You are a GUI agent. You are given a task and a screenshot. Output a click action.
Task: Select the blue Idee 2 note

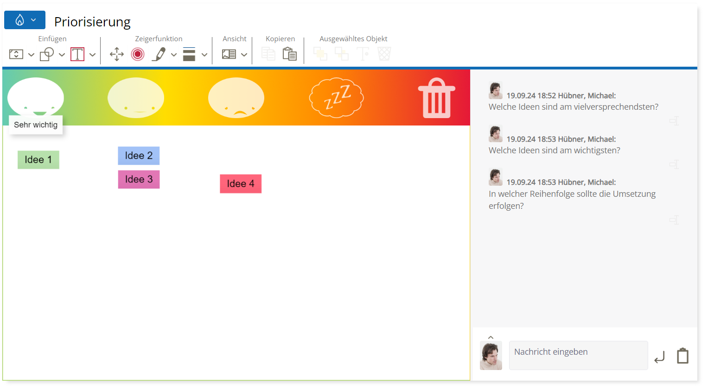point(139,156)
